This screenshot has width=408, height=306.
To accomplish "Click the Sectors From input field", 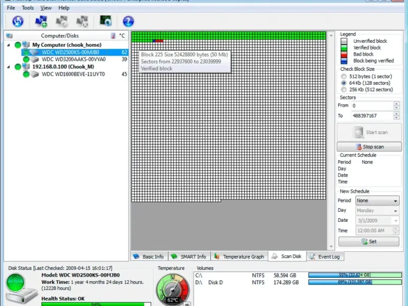I will [372, 106].
